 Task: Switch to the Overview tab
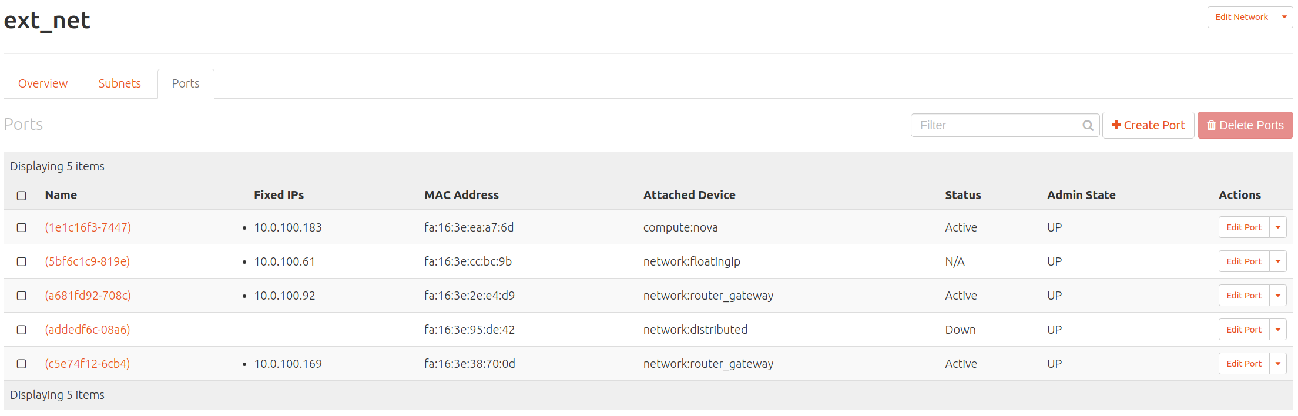pyautogui.click(x=43, y=84)
